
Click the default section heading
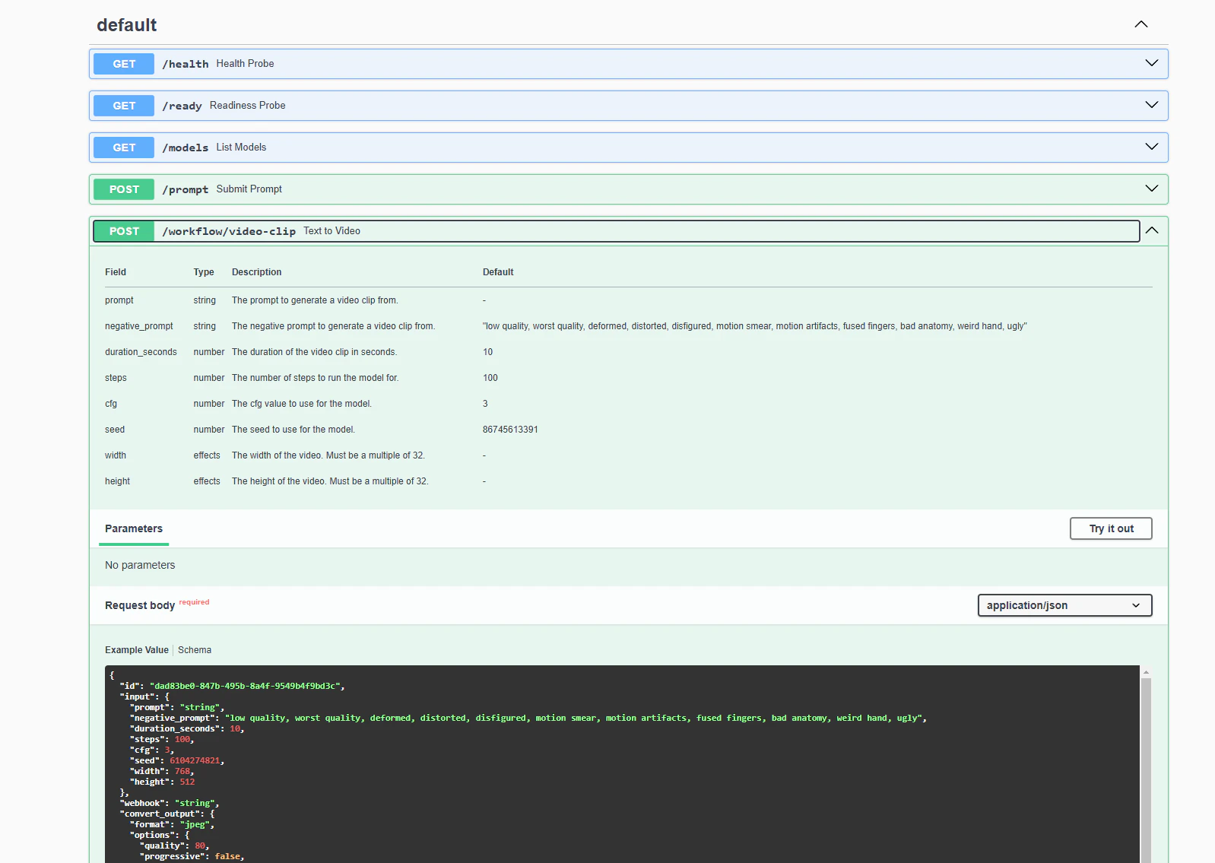(x=127, y=25)
